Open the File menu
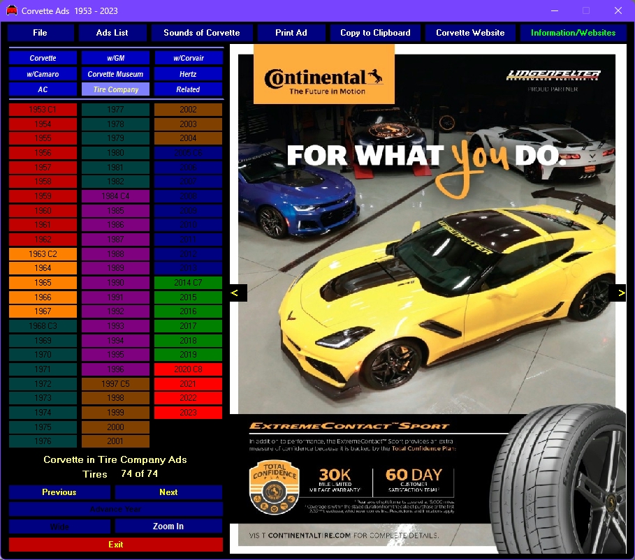The width and height of the screenshot is (635, 560). (x=41, y=33)
